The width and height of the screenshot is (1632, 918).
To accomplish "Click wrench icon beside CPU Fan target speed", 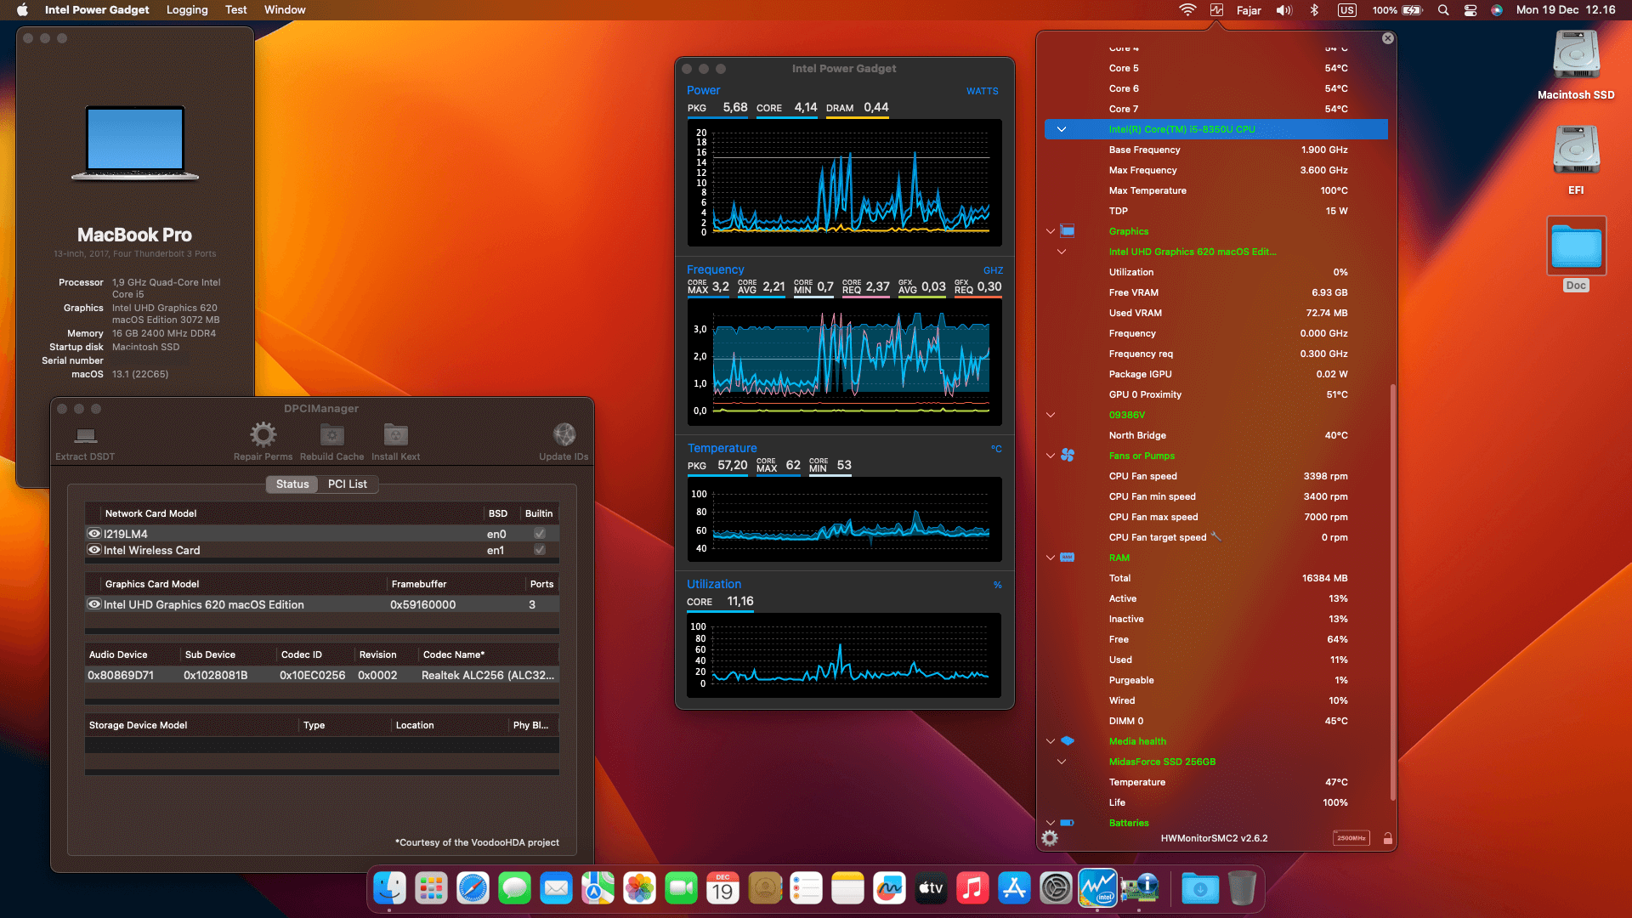I will coord(1216,536).
